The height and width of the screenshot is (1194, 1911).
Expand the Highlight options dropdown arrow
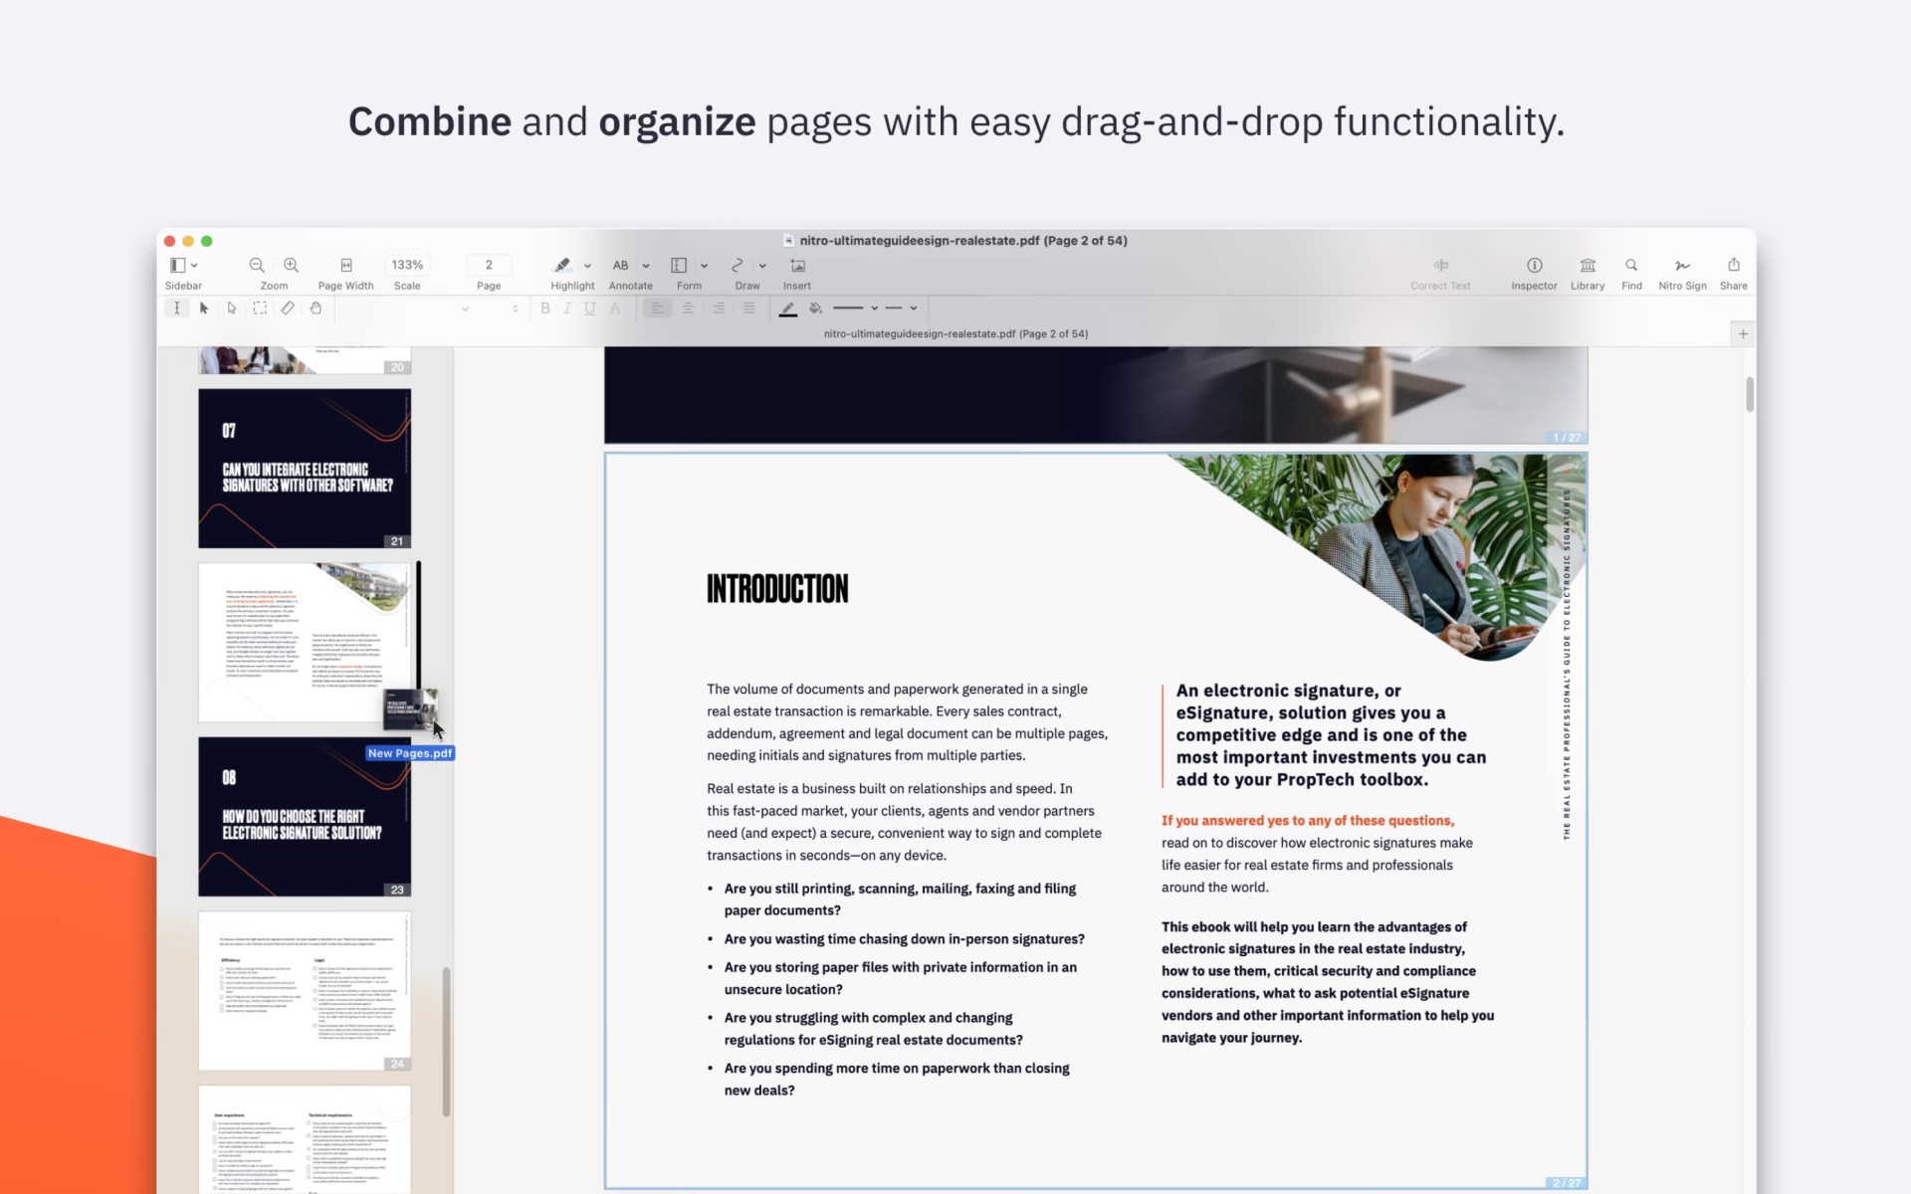tap(587, 266)
